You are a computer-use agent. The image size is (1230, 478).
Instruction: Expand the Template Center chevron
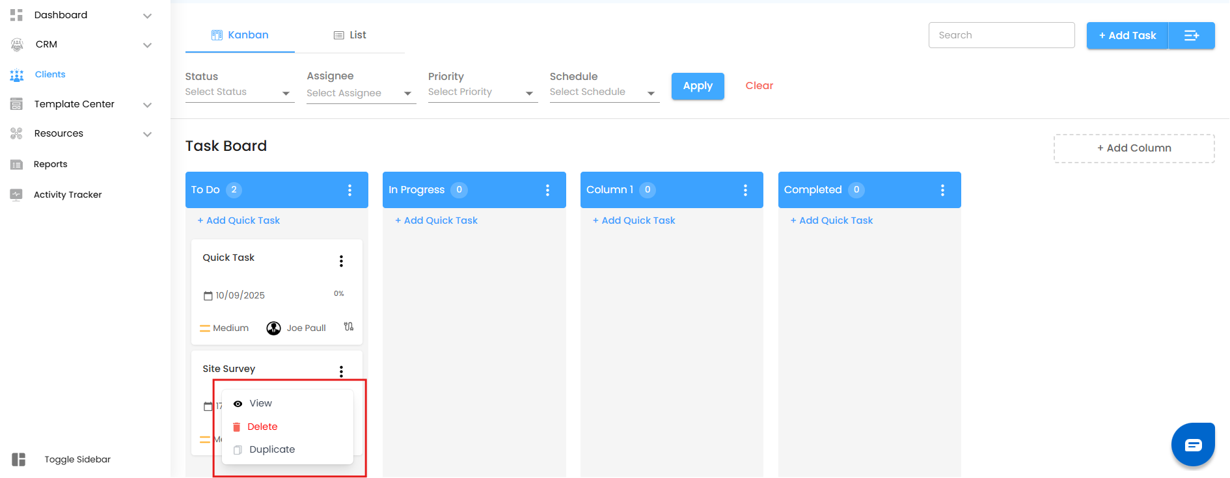click(x=148, y=105)
